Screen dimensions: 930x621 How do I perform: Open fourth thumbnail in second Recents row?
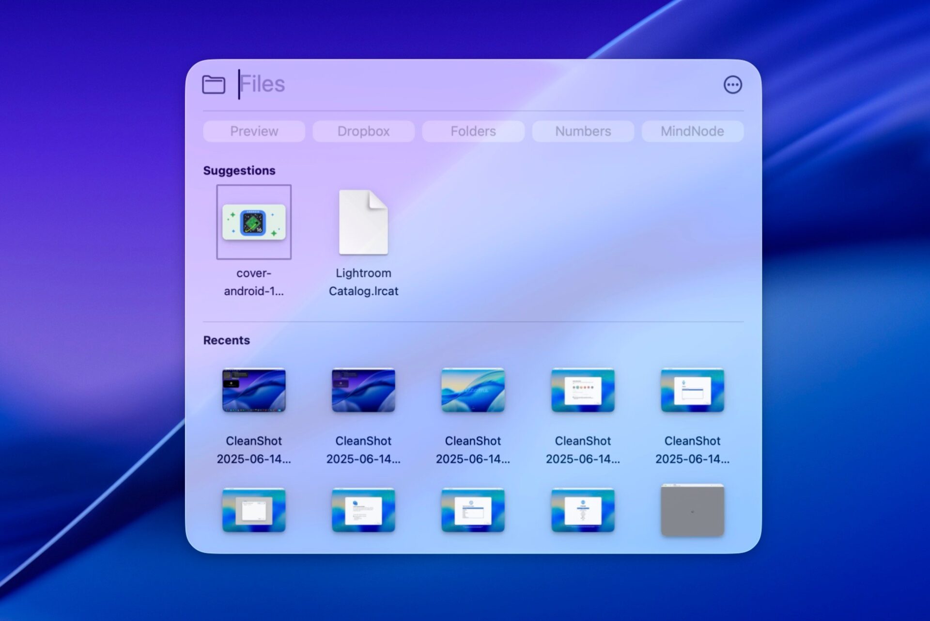click(x=583, y=510)
